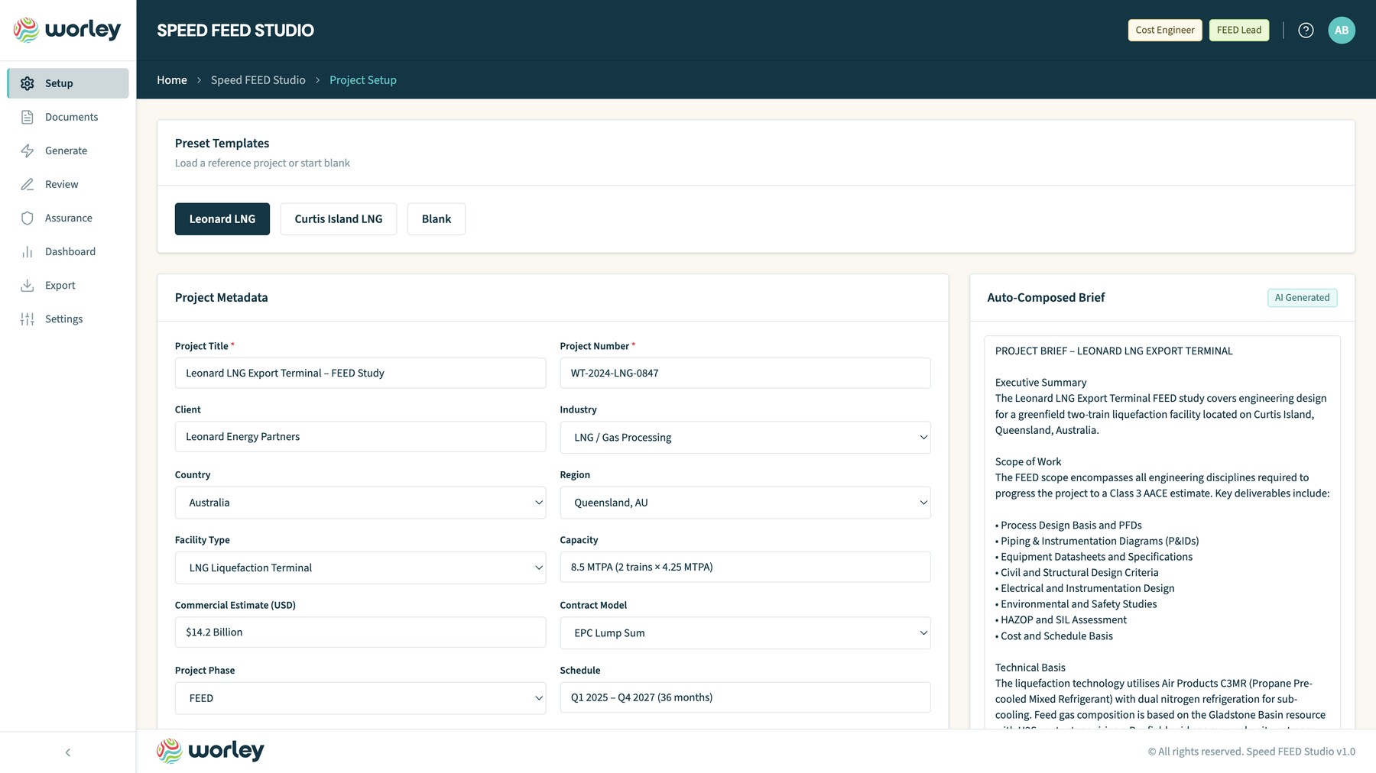Click the Project Number input field

pos(745,373)
